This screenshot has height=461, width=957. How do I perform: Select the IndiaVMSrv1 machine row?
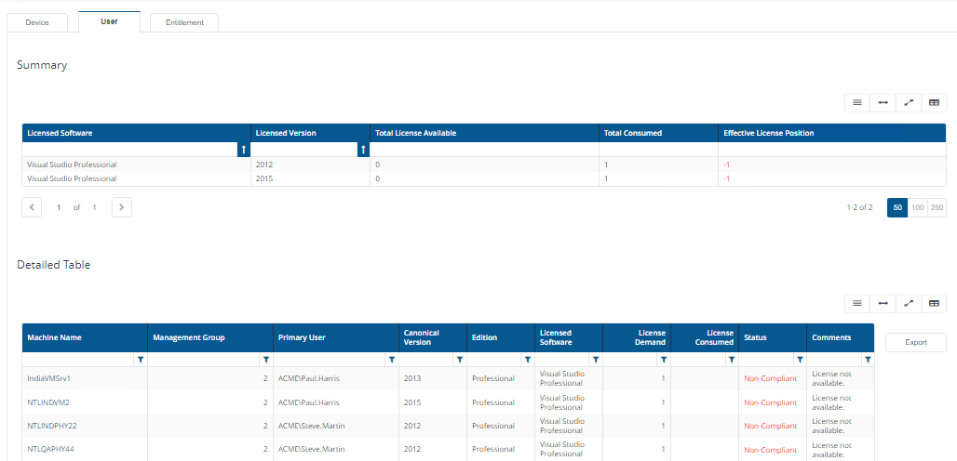point(448,378)
